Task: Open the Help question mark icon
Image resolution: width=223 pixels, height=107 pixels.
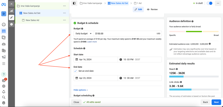Action: (x=4, y=74)
